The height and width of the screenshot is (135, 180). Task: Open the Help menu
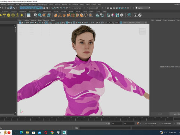(99, 4)
